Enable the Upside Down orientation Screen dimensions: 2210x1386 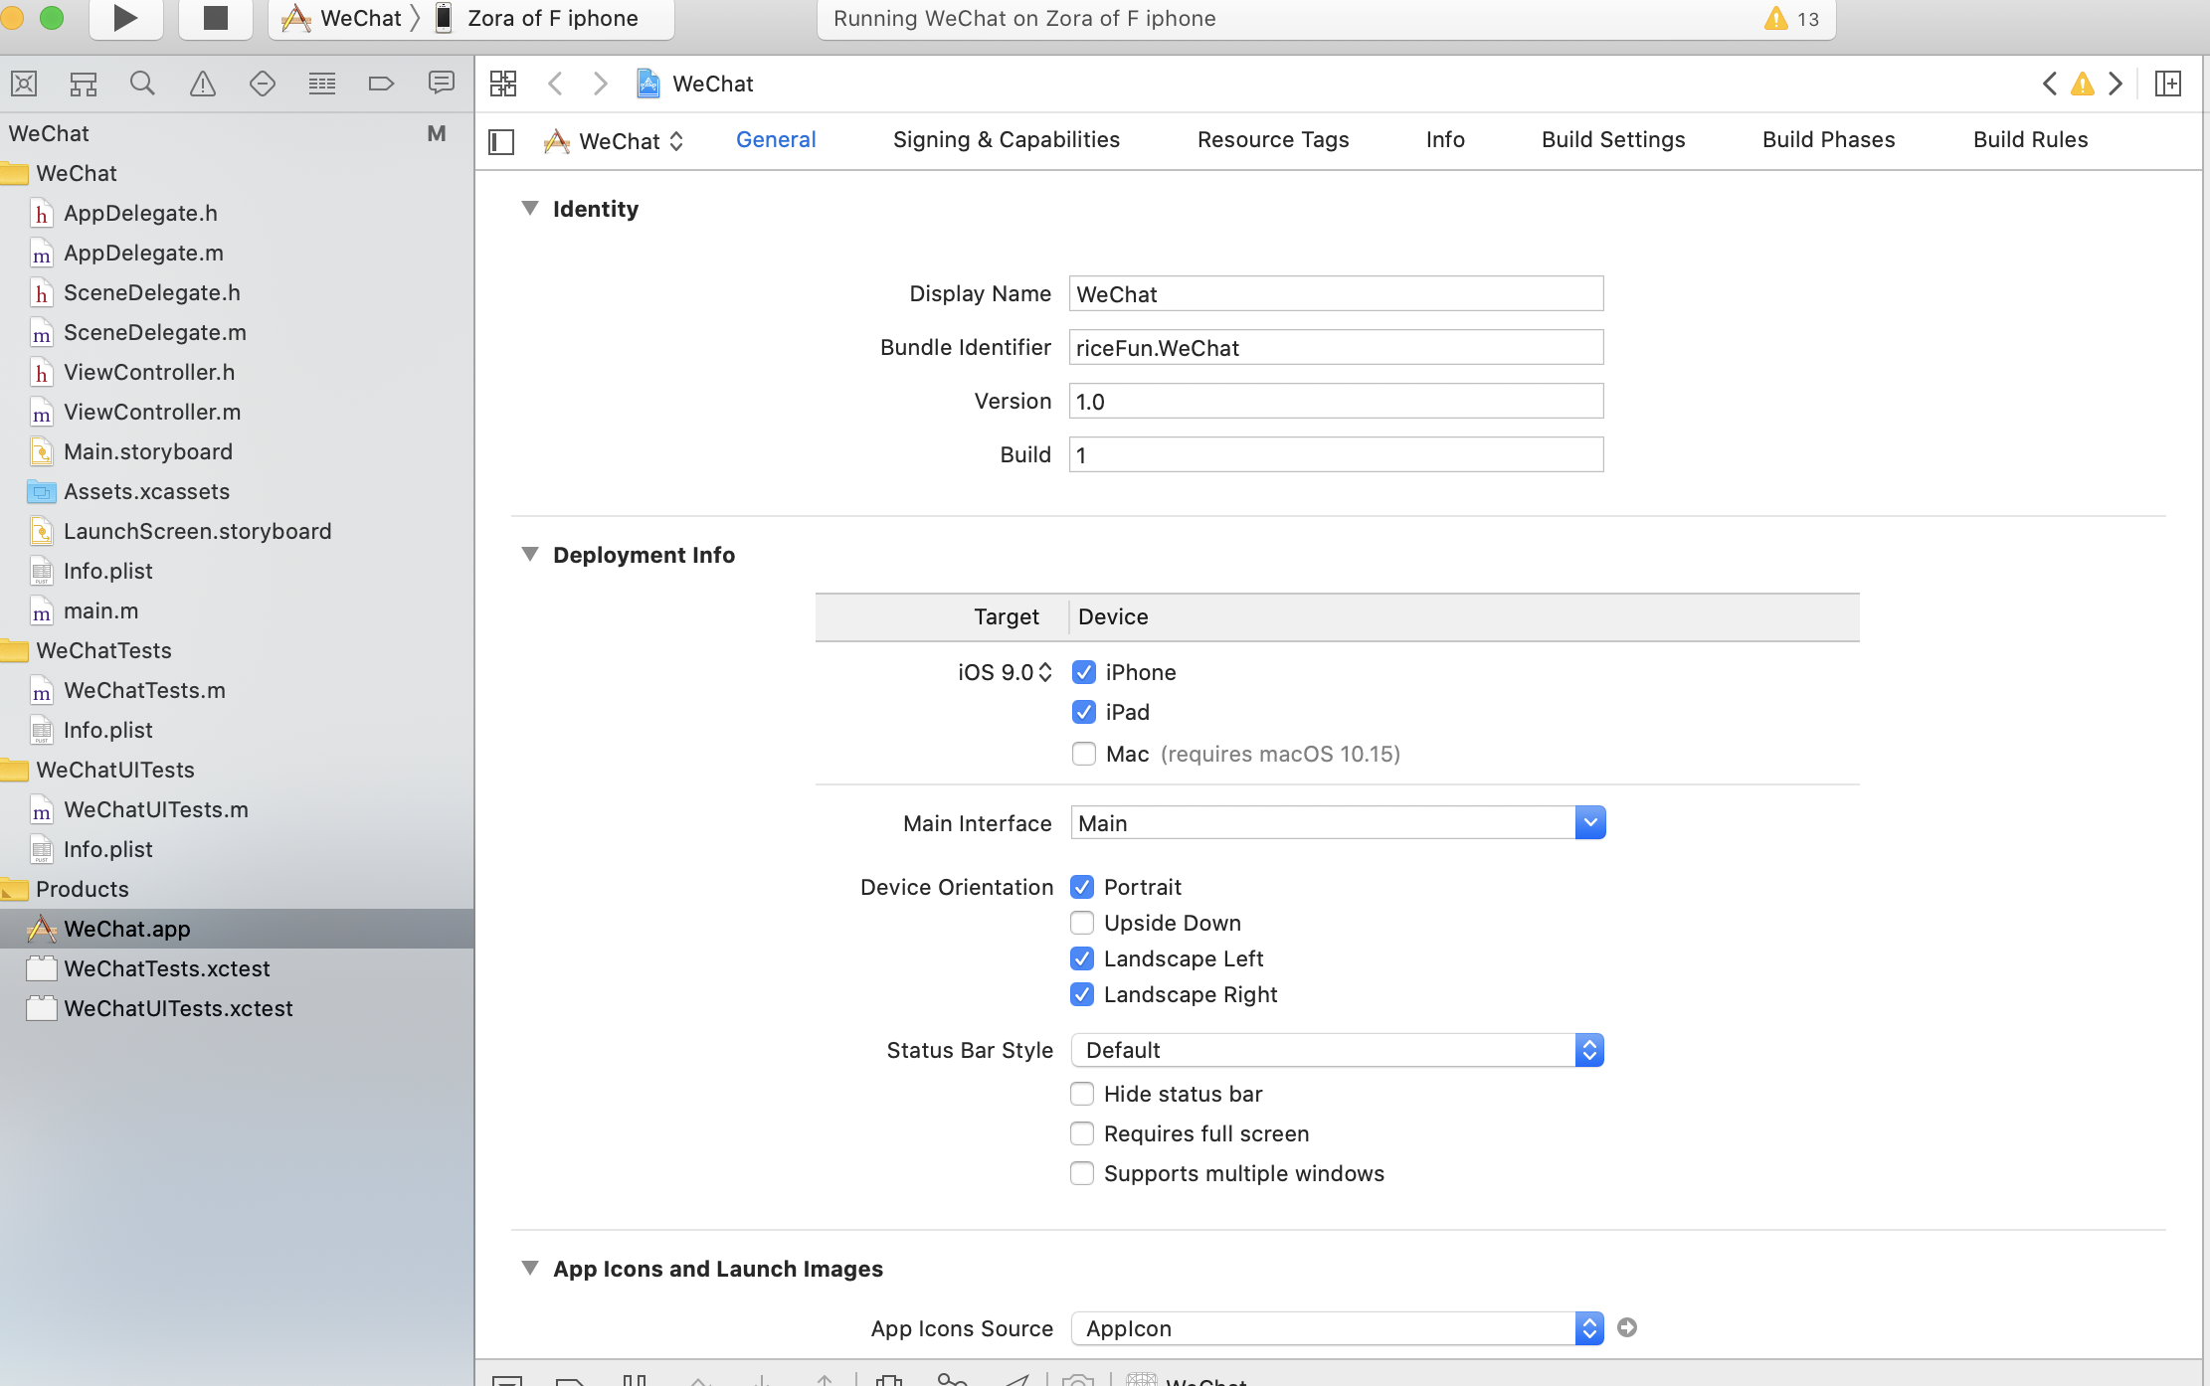(x=1082, y=923)
